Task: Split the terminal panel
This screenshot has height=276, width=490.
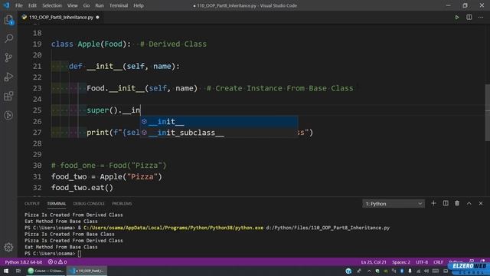Action: (446, 203)
